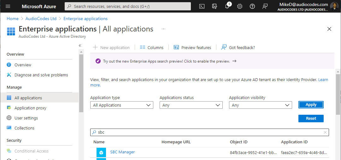Click the top bar feedback icon
This screenshot has width=341, height=160.
[265, 6]
